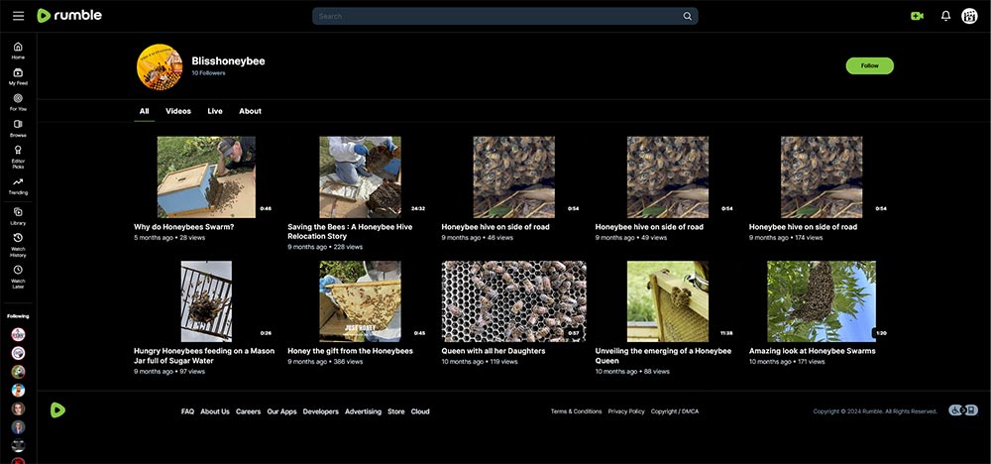
Task: Follow the Blisshoneybee channel
Action: pyautogui.click(x=870, y=65)
